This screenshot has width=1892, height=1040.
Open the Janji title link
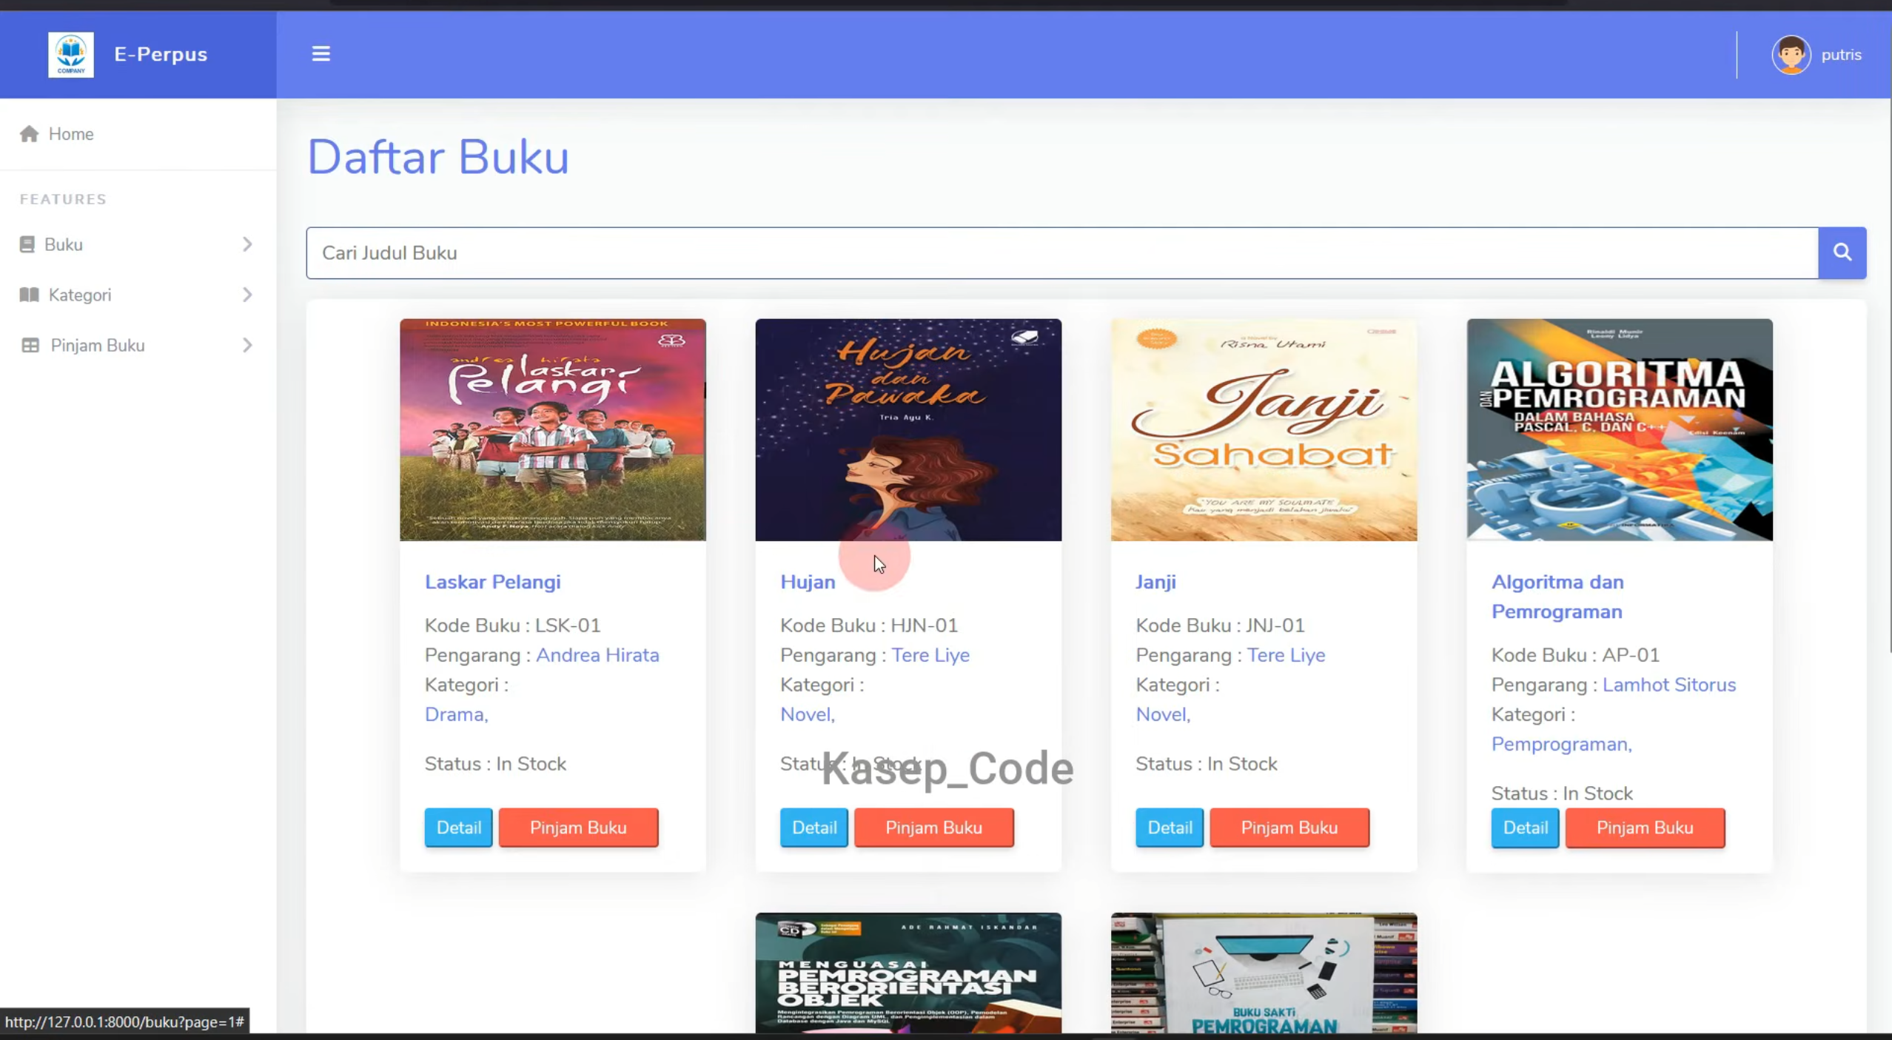click(1155, 582)
